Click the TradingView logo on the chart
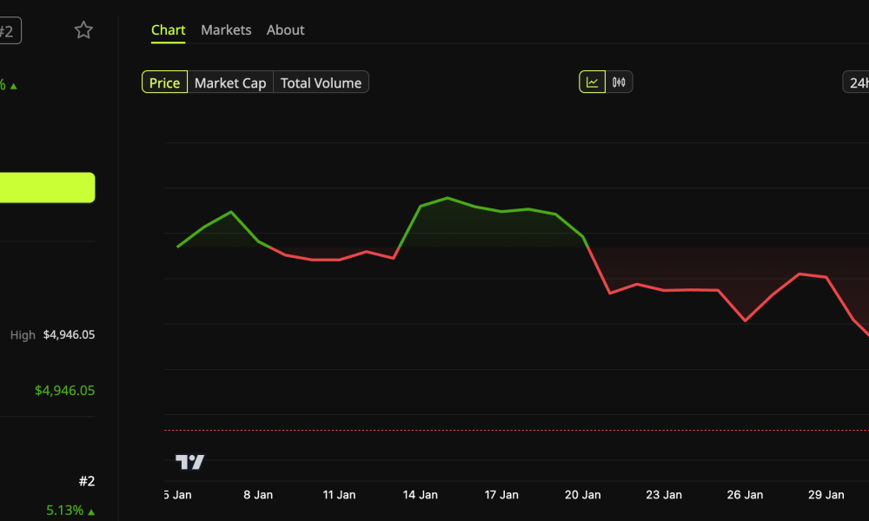This screenshot has width=869, height=521. point(191,462)
